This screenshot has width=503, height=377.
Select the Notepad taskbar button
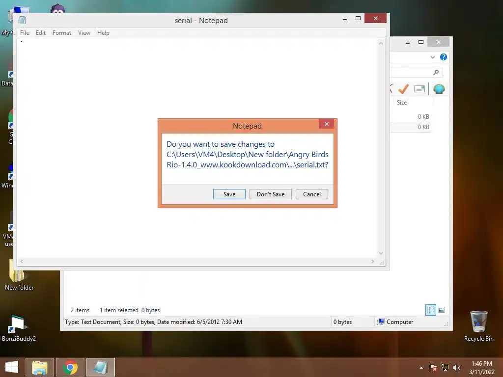101,367
